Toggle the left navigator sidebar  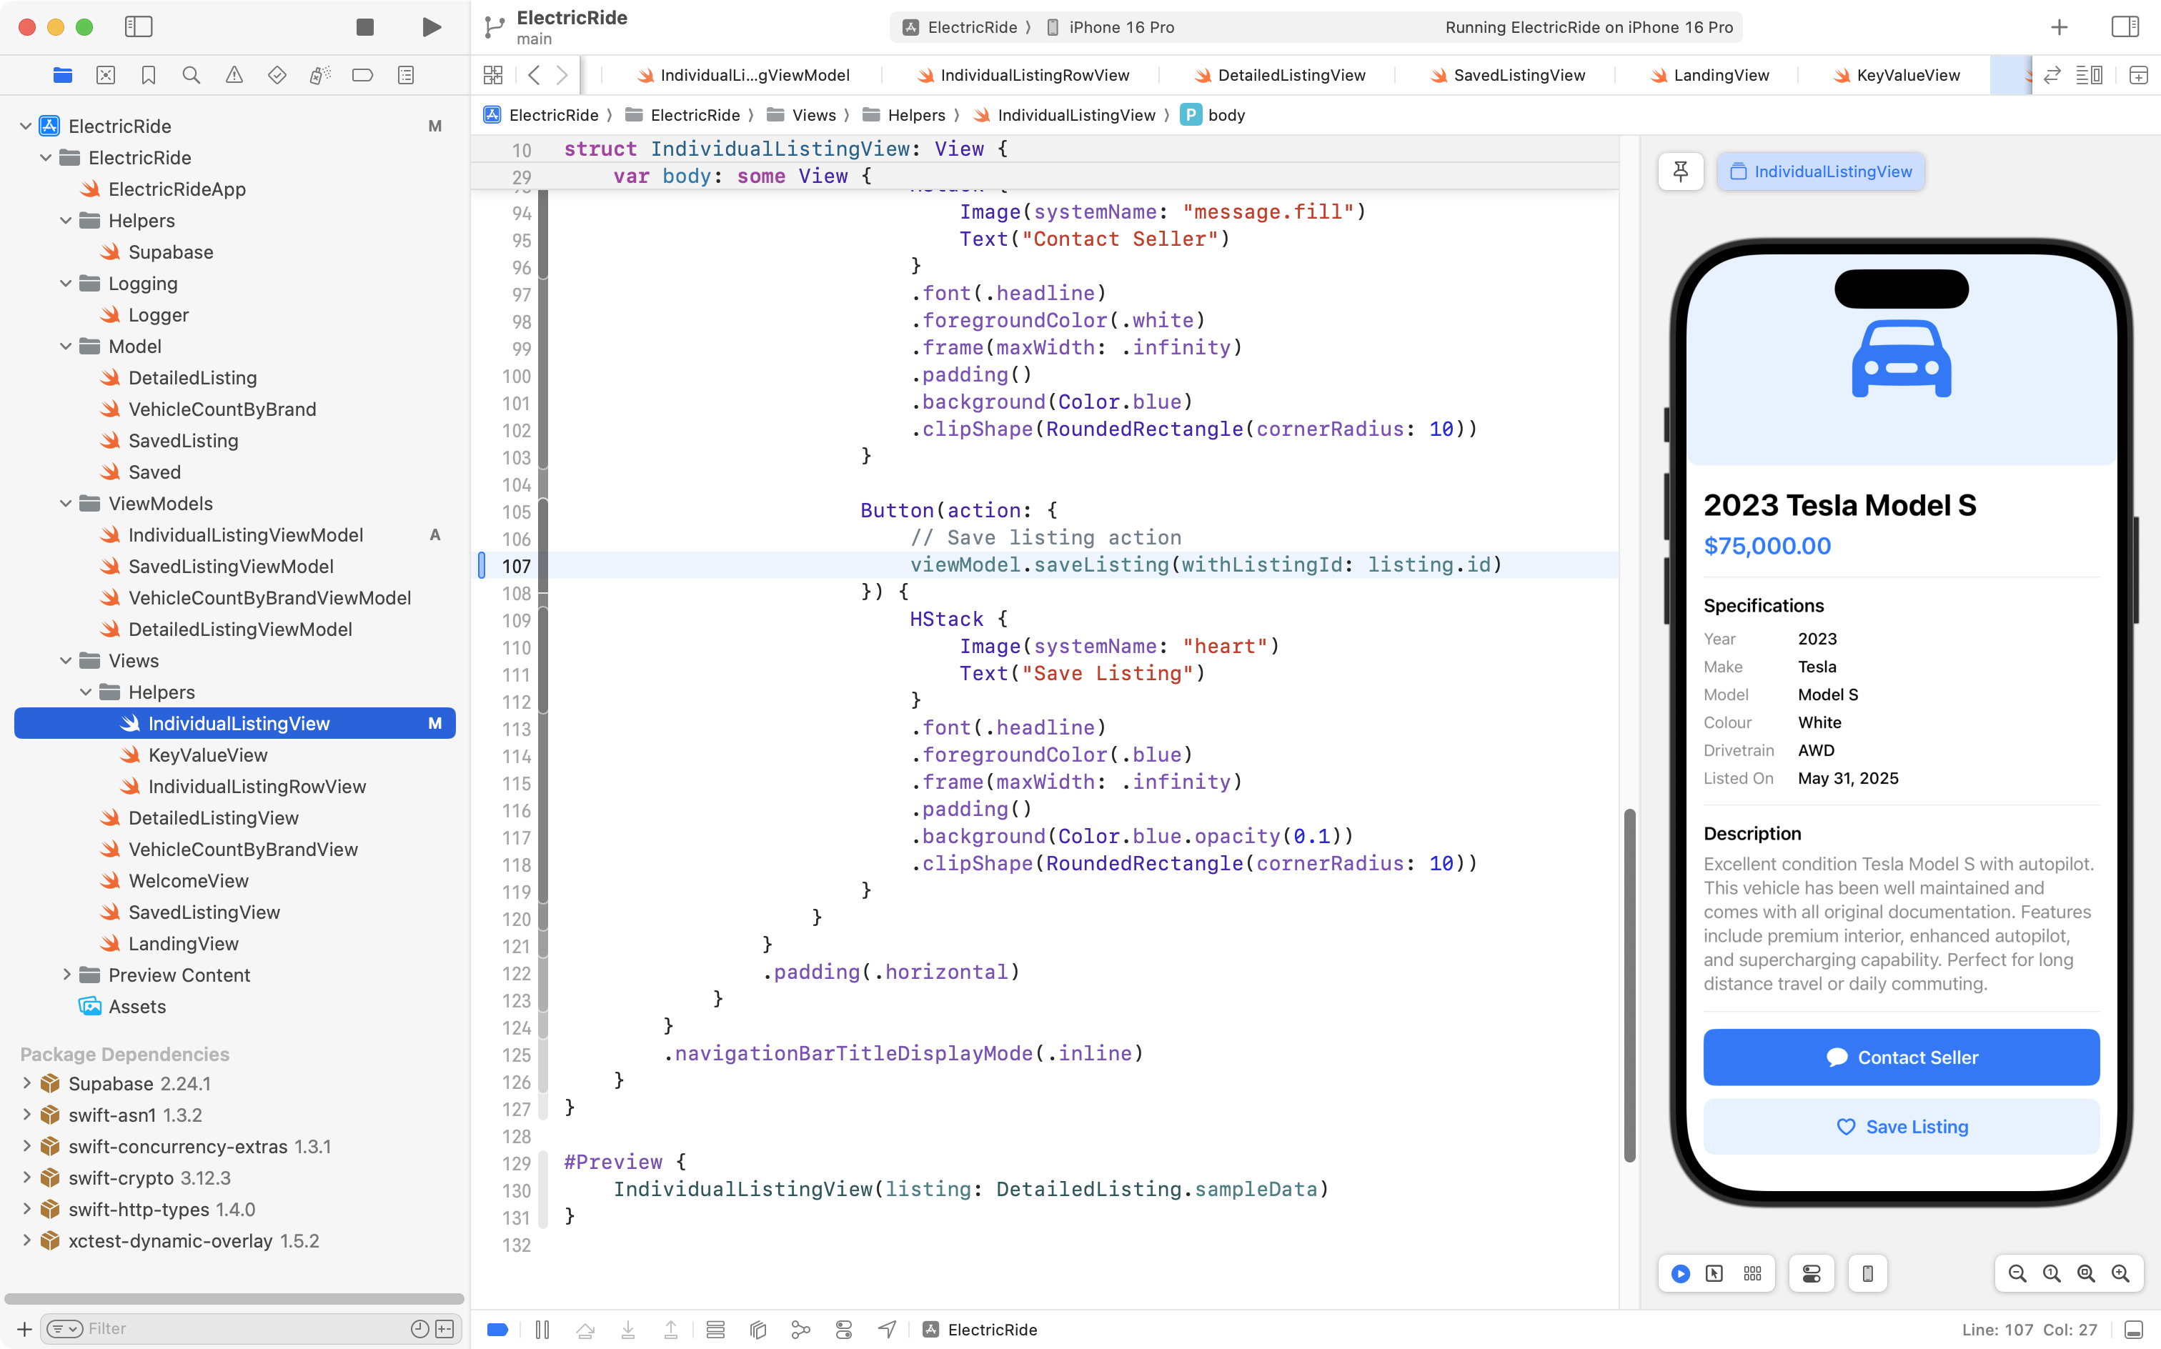[x=139, y=26]
